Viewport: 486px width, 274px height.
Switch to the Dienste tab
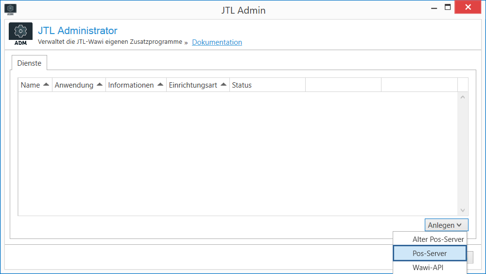29,63
